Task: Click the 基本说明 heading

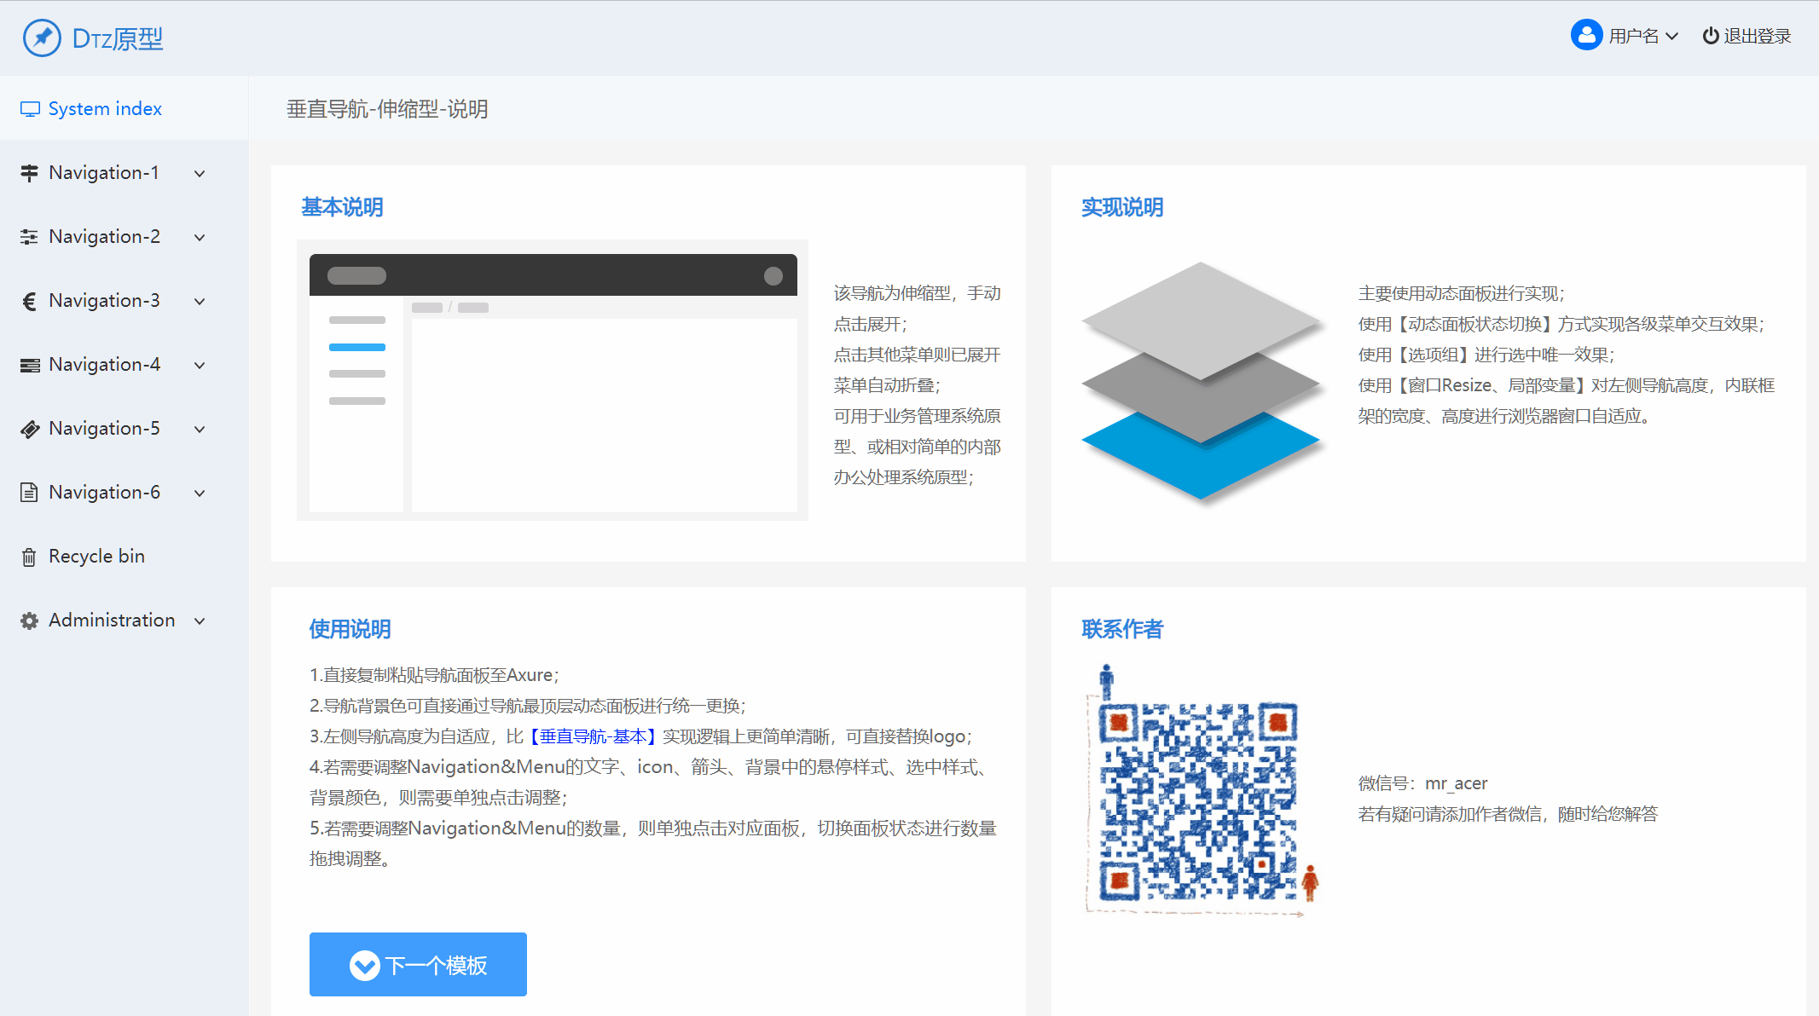Action: click(342, 207)
